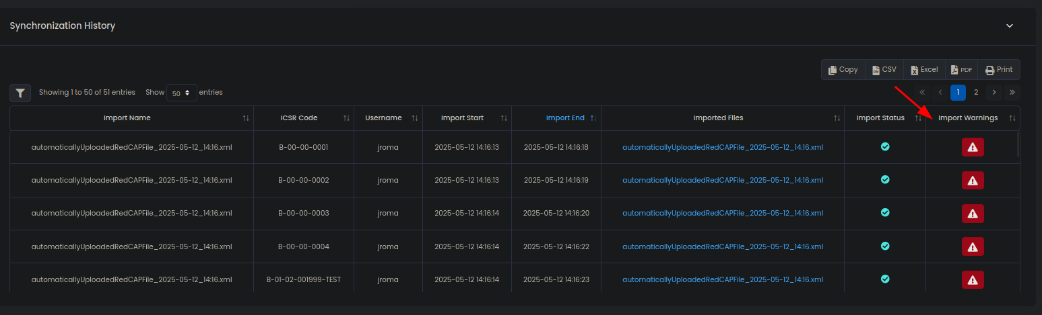1042x315 pixels.
Task: Print the synchronization history table
Action: click(999, 70)
